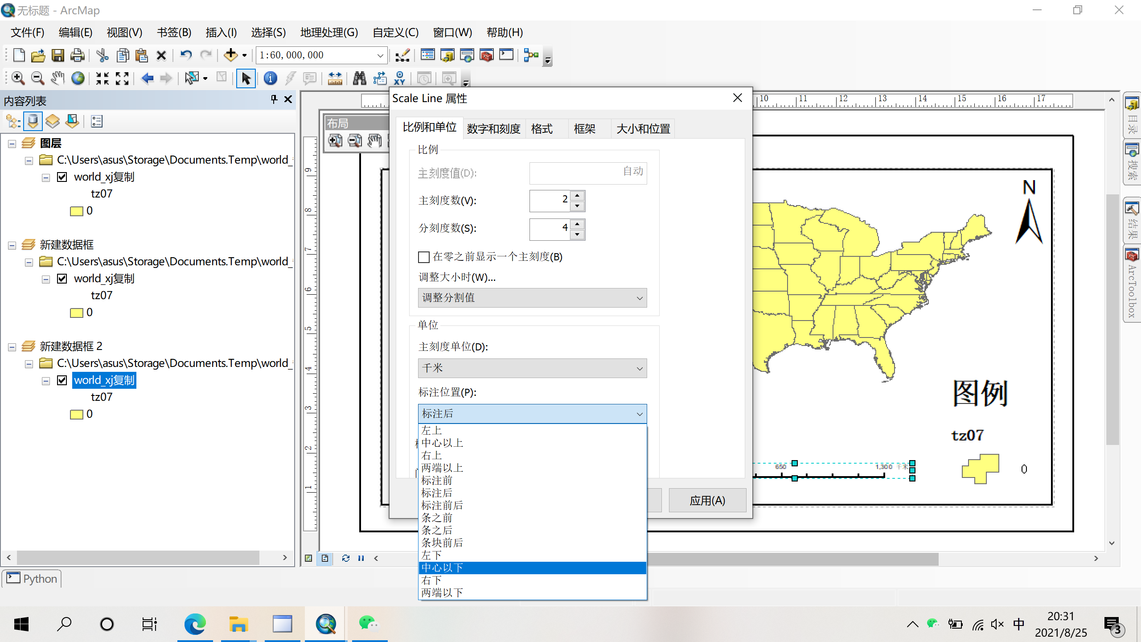Switch to List By Source view
1141x642 pixels.
point(33,121)
